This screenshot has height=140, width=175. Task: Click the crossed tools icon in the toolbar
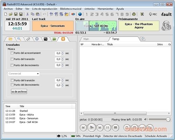click(142, 14)
